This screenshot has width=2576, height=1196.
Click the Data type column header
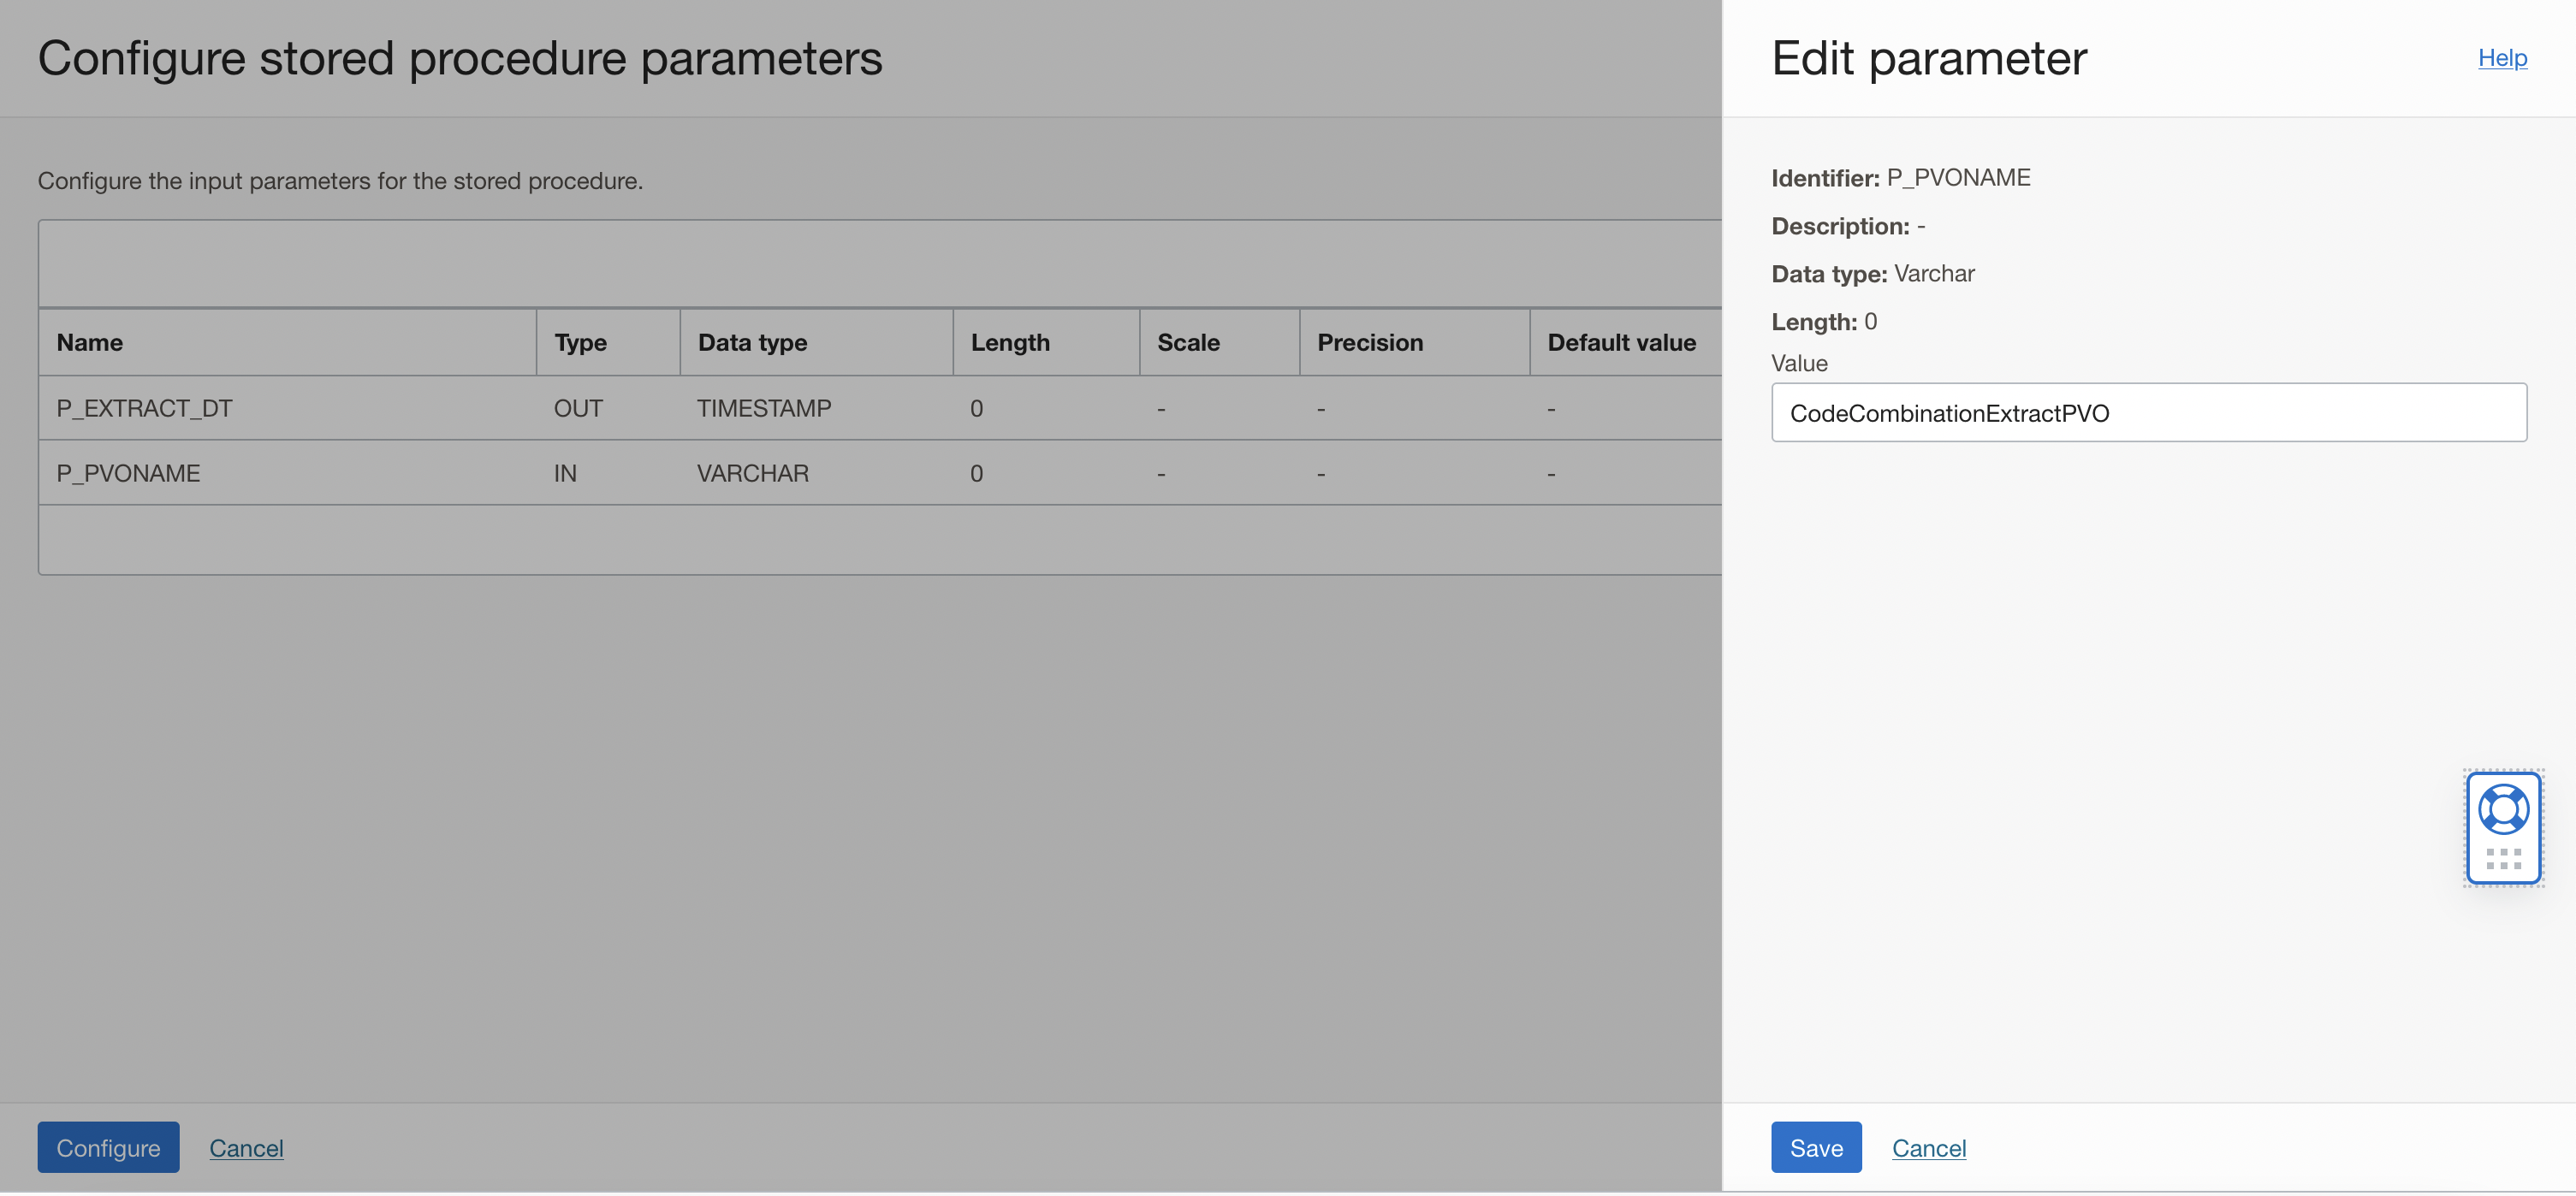coord(752,342)
